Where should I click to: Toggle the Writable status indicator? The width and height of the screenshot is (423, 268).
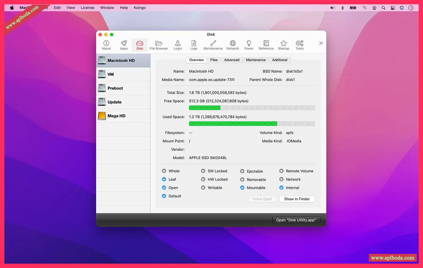pyautogui.click(x=203, y=188)
